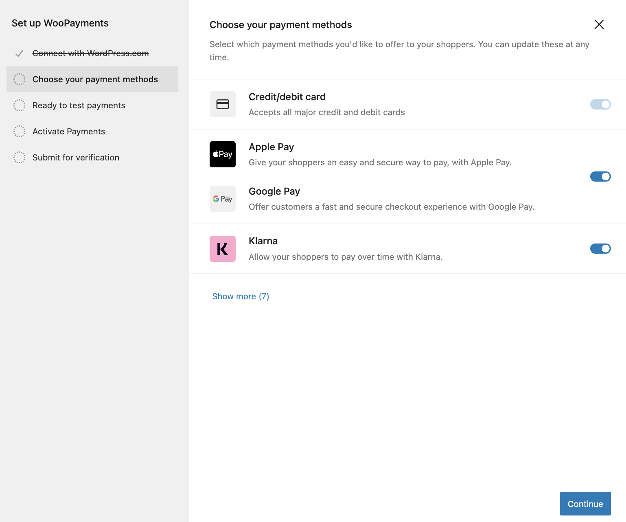Open the Submit for verification step
Screen dimensions: 626x522
coord(76,158)
